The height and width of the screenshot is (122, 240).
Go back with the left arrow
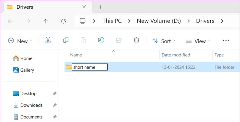[10, 21]
